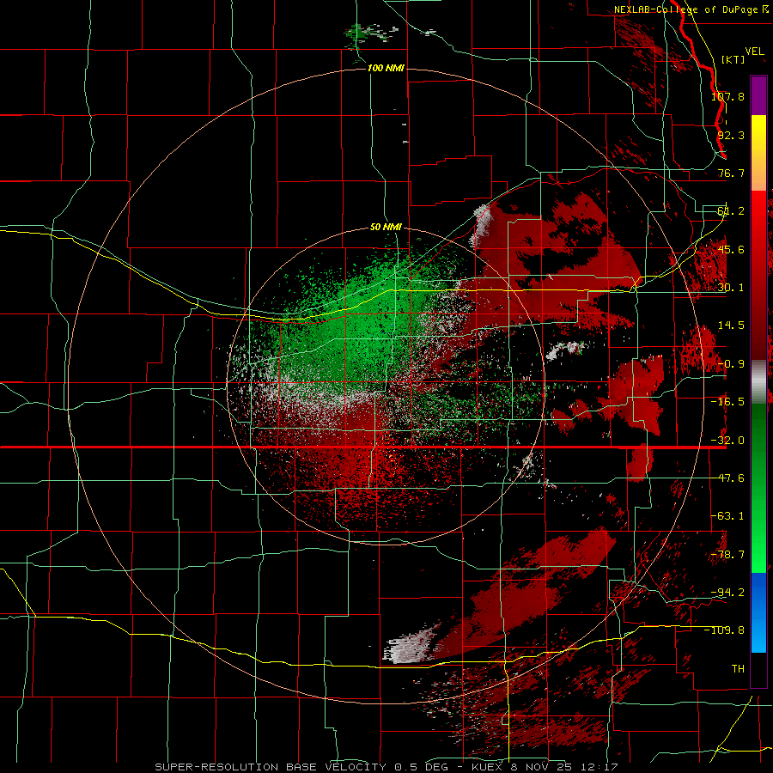Click the -16.5 velocity scale value
This screenshot has width=773, height=773.
[x=727, y=402]
